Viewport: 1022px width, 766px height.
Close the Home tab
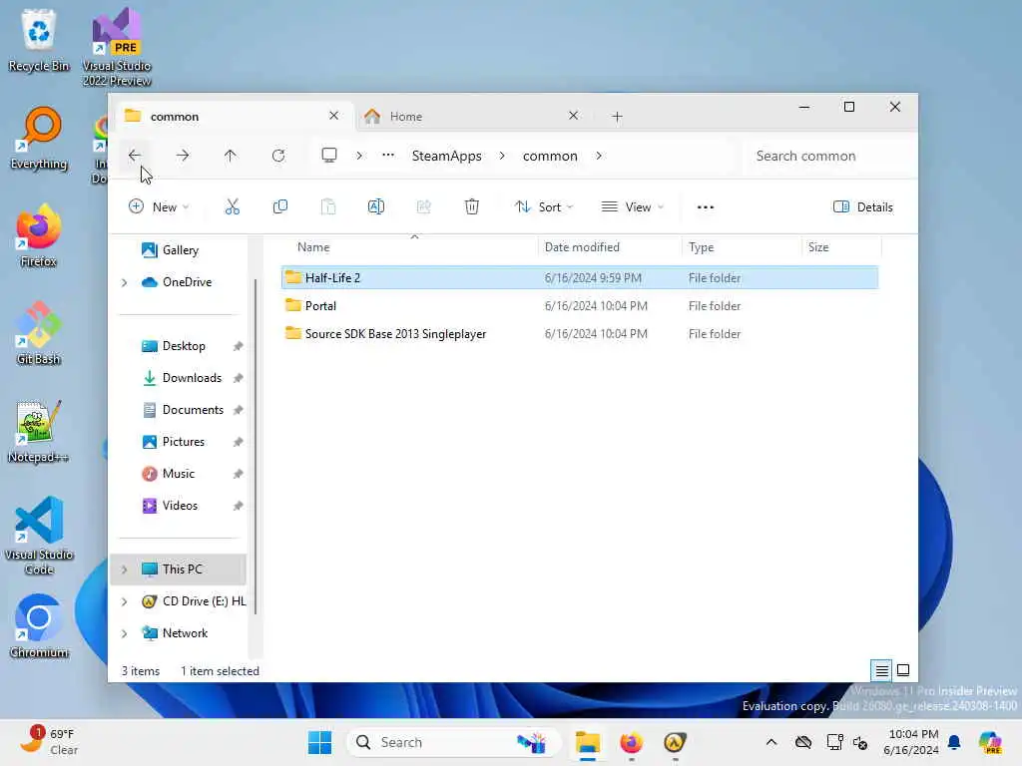(x=573, y=116)
